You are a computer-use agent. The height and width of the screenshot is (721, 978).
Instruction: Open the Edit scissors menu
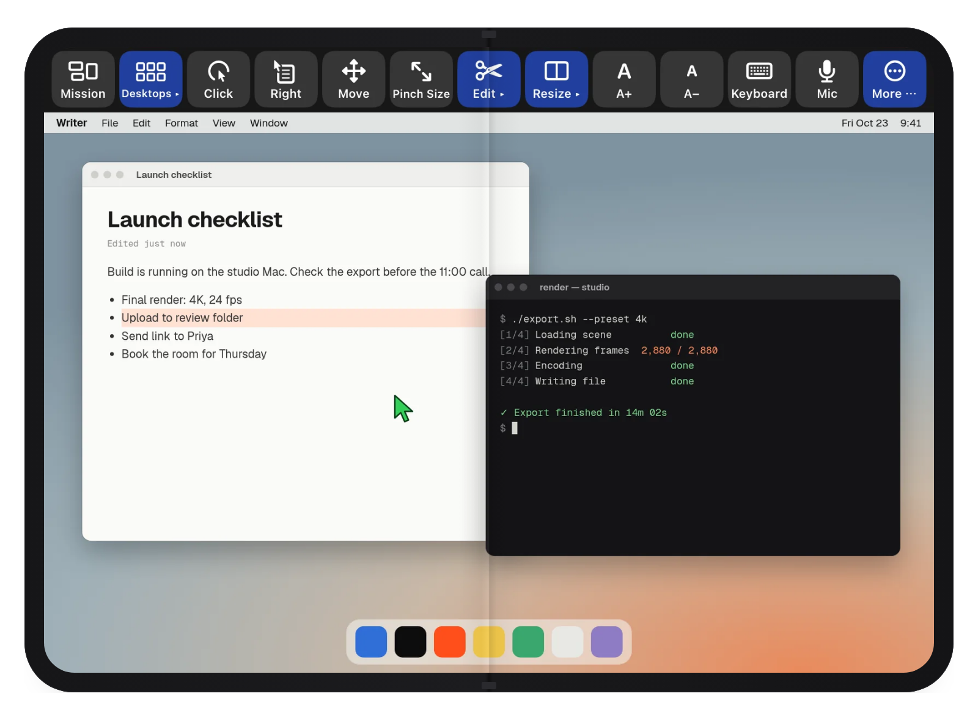tap(489, 79)
